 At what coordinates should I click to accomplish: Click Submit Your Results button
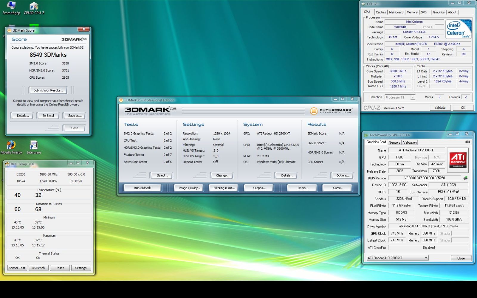(x=48, y=90)
